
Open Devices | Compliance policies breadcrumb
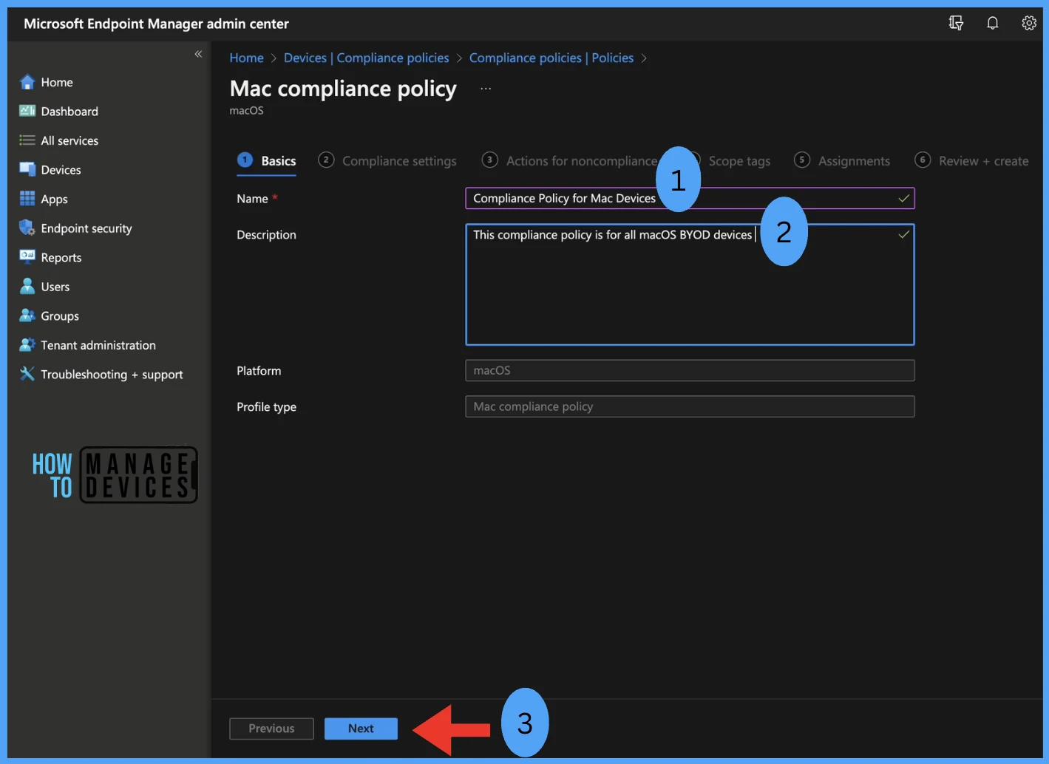[x=367, y=58]
